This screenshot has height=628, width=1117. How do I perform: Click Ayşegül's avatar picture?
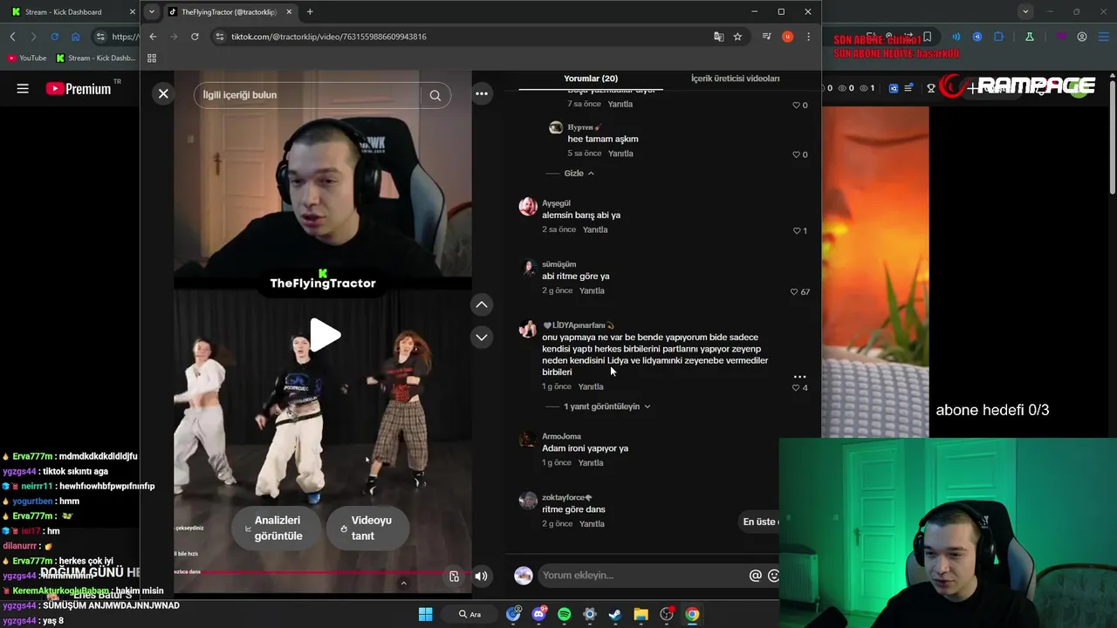[x=528, y=207]
